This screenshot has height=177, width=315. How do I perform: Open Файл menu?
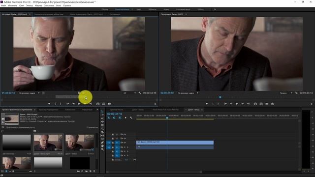(x=3, y=5)
